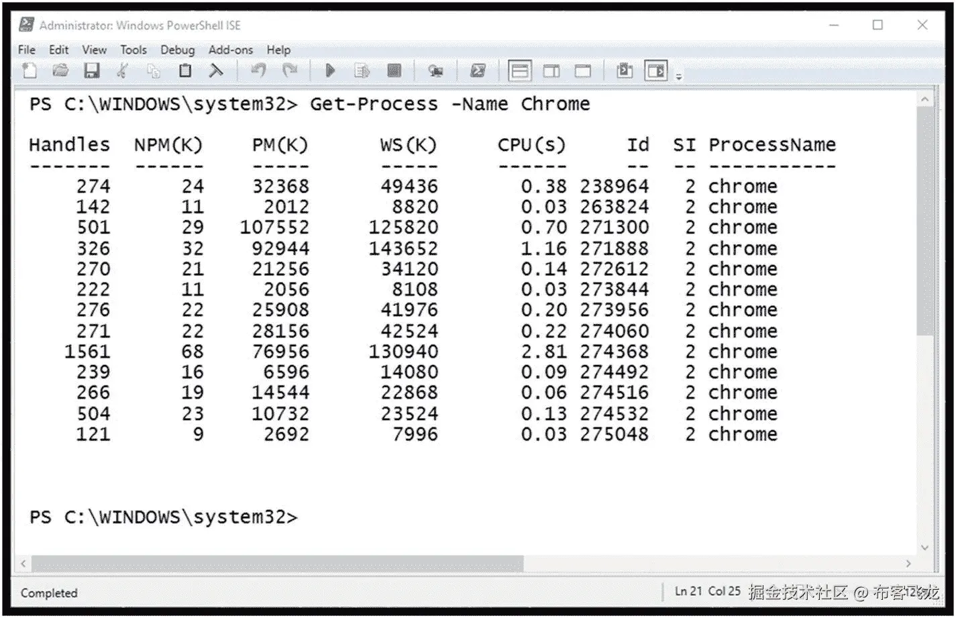Viewport: 956px width, 618px height.
Task: Run the script with the play icon
Action: (x=330, y=70)
